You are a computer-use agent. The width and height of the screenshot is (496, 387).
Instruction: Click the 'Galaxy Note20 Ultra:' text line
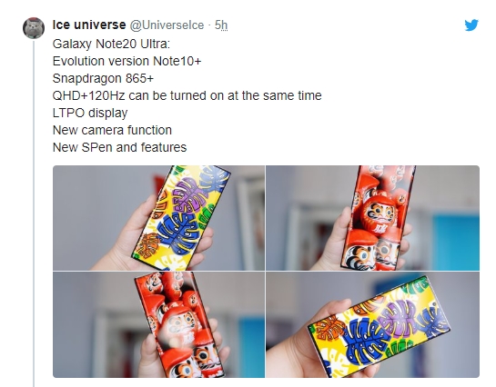point(111,44)
